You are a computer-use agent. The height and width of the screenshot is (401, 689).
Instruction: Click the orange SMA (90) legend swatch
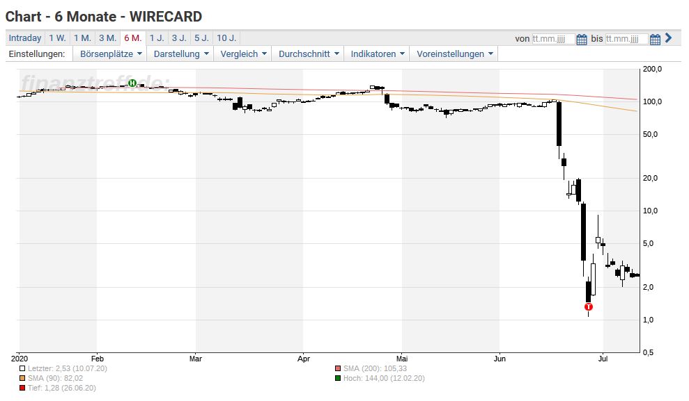[22, 378]
